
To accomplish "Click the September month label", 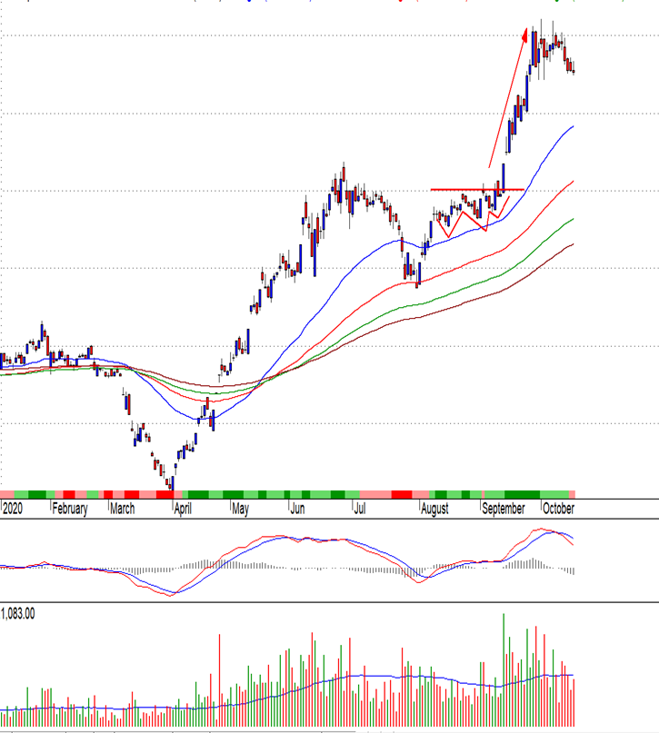I will [504, 509].
